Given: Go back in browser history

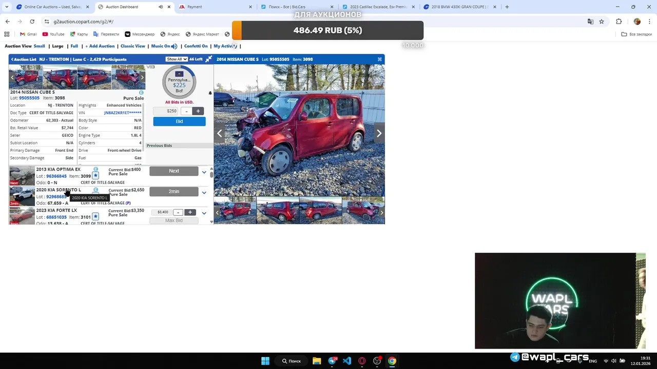Looking at the screenshot, I should click(x=7, y=22).
